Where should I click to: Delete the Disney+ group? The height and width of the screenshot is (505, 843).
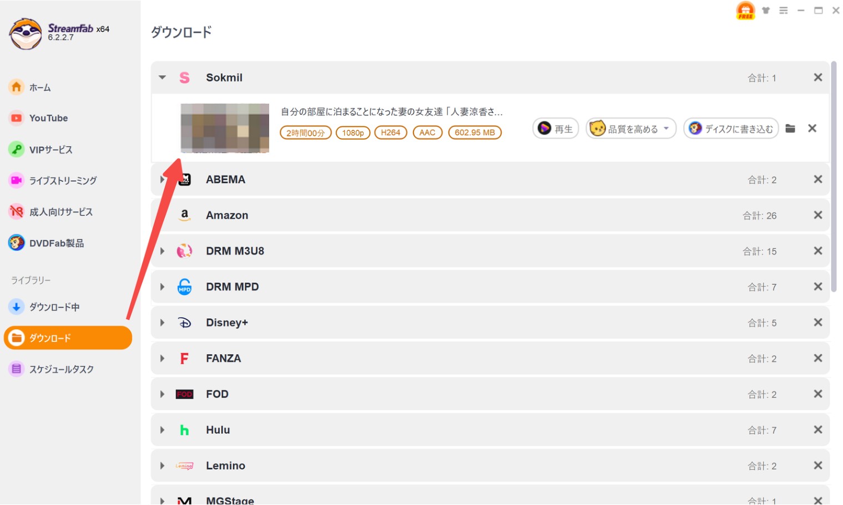tap(817, 323)
